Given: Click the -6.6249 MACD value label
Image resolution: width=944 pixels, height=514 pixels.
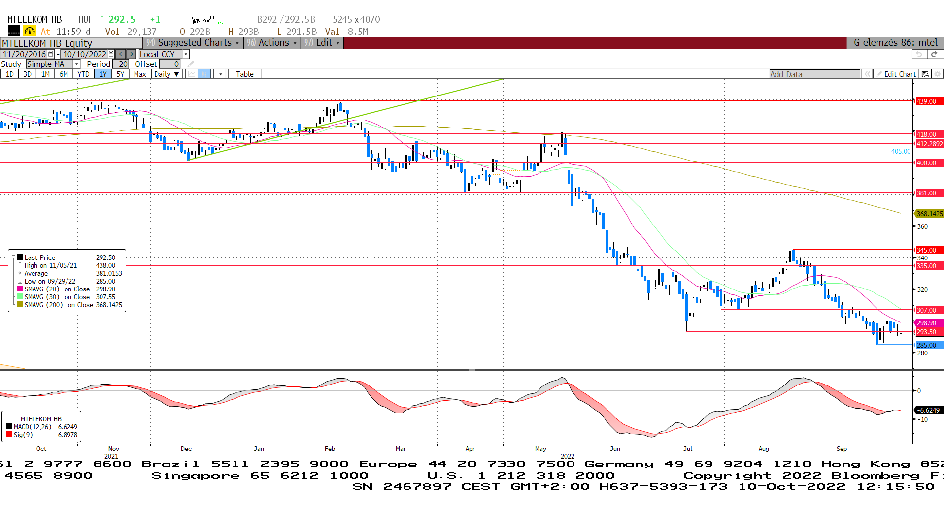Looking at the screenshot, I should pyautogui.click(x=929, y=410).
